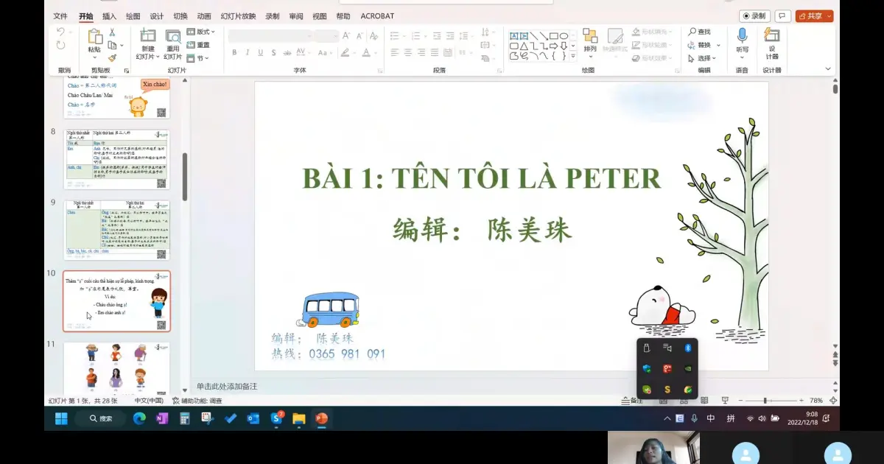Click the Windows Search (搜索) box
Screen dimensions: 884x464
[101, 418]
